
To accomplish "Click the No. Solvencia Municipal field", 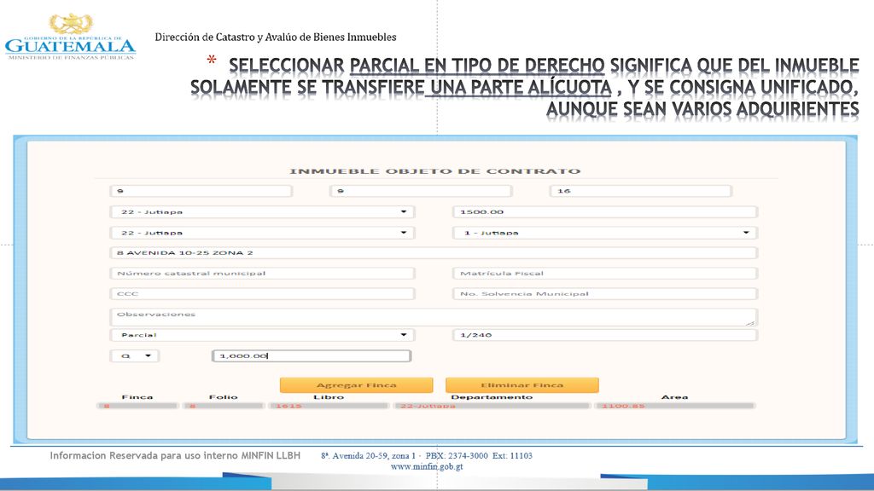I will pos(605,294).
